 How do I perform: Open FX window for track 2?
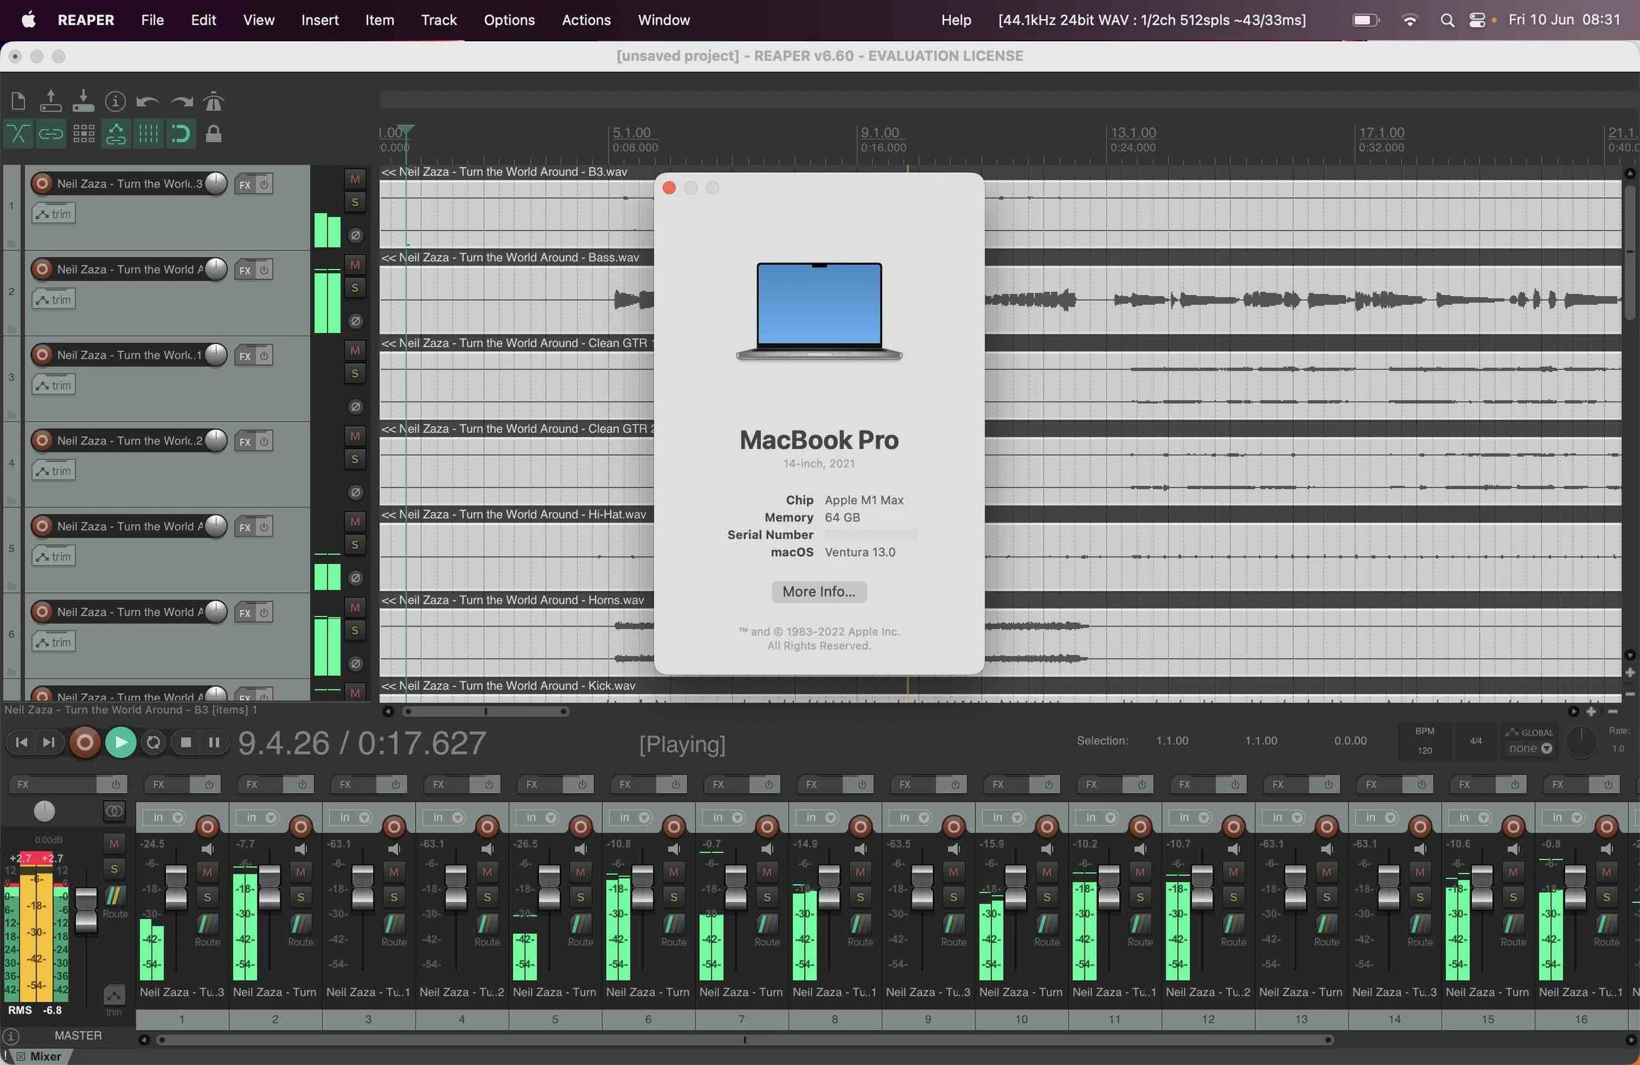(245, 271)
